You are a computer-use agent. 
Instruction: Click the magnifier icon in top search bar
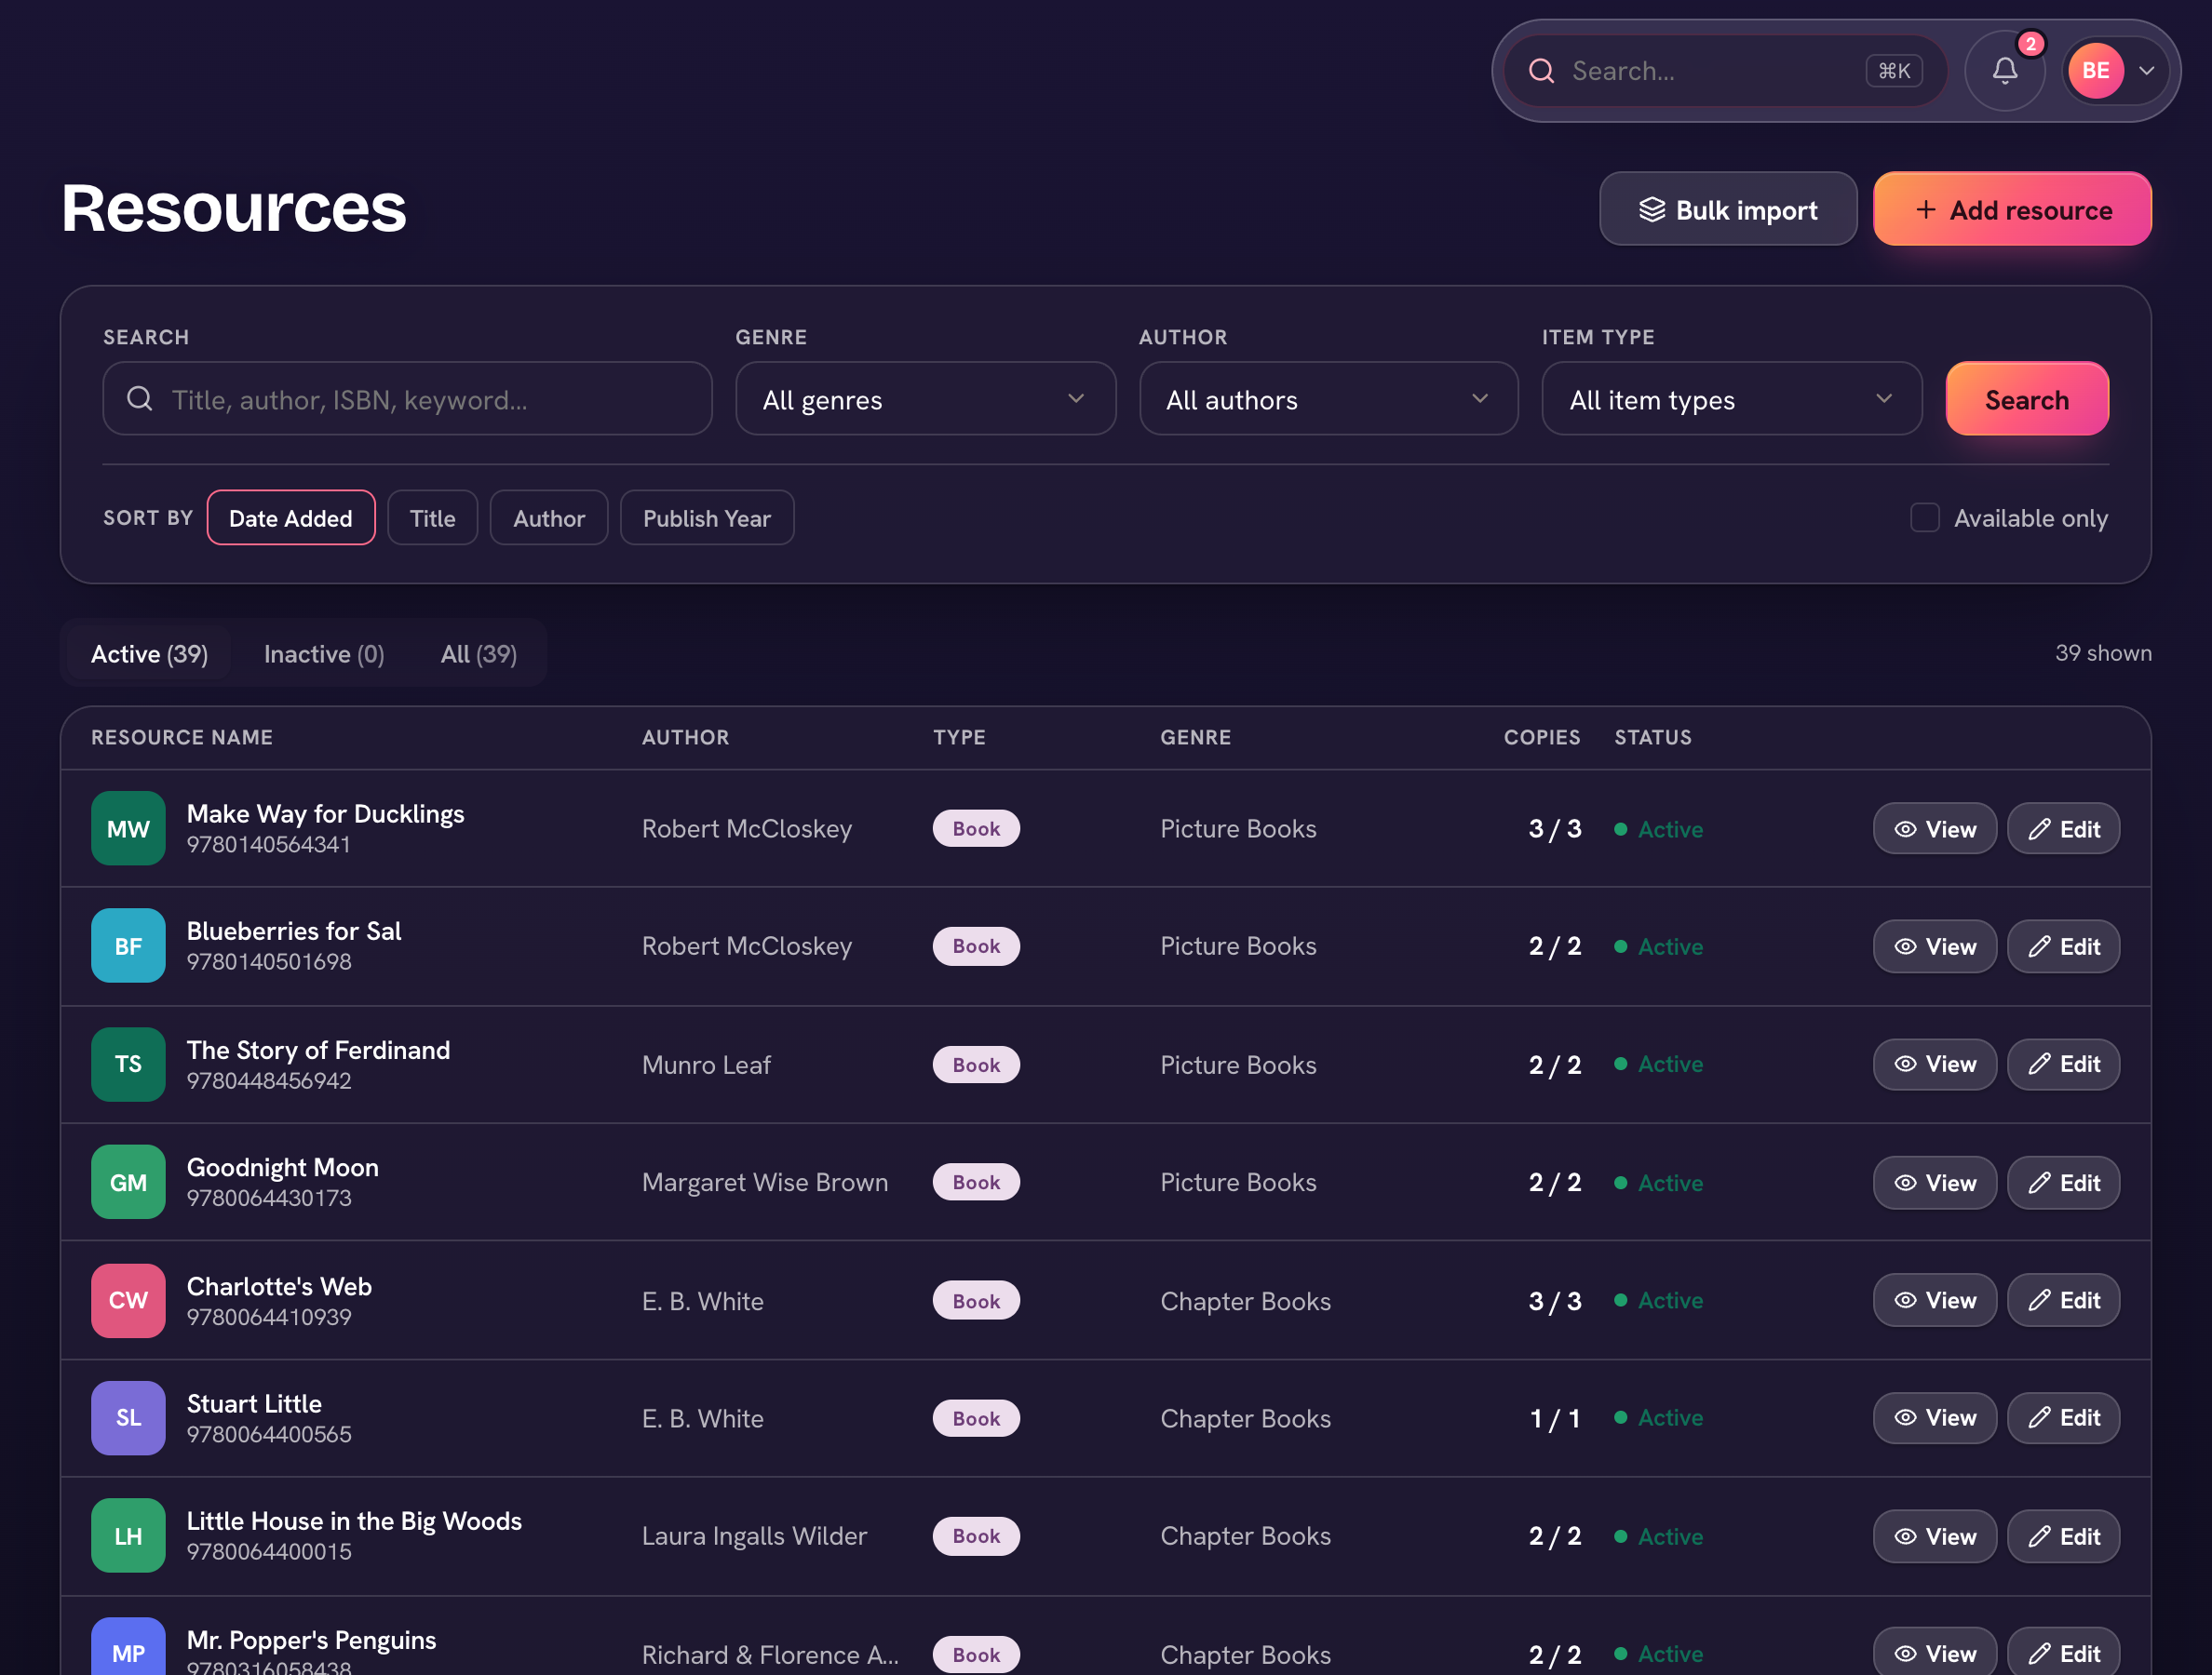coord(1541,71)
